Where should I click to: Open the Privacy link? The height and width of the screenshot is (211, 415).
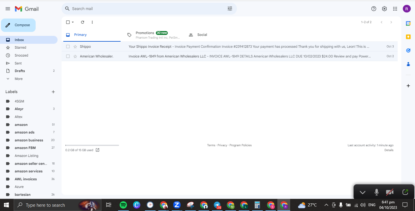click(222, 145)
